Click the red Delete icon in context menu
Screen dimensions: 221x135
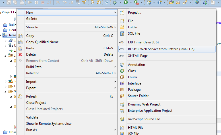[x=20, y=54]
